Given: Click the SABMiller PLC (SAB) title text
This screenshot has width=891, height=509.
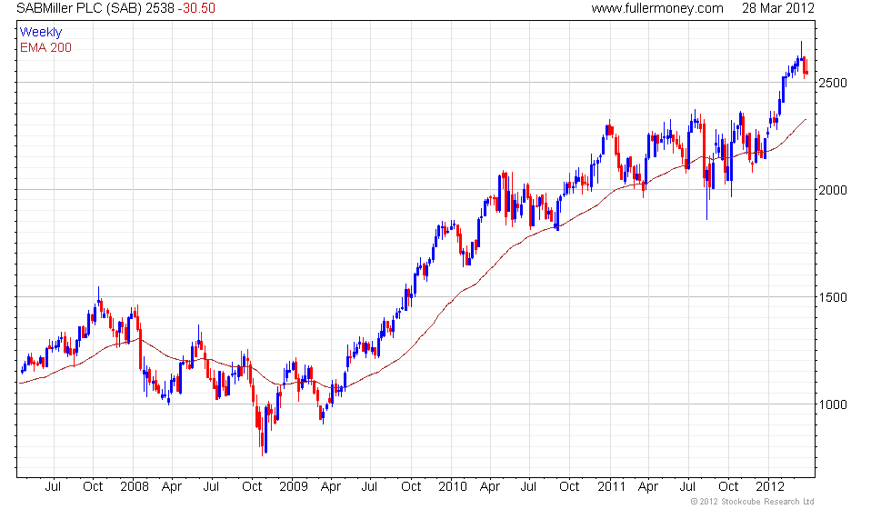Looking at the screenshot, I should pyautogui.click(x=79, y=8).
